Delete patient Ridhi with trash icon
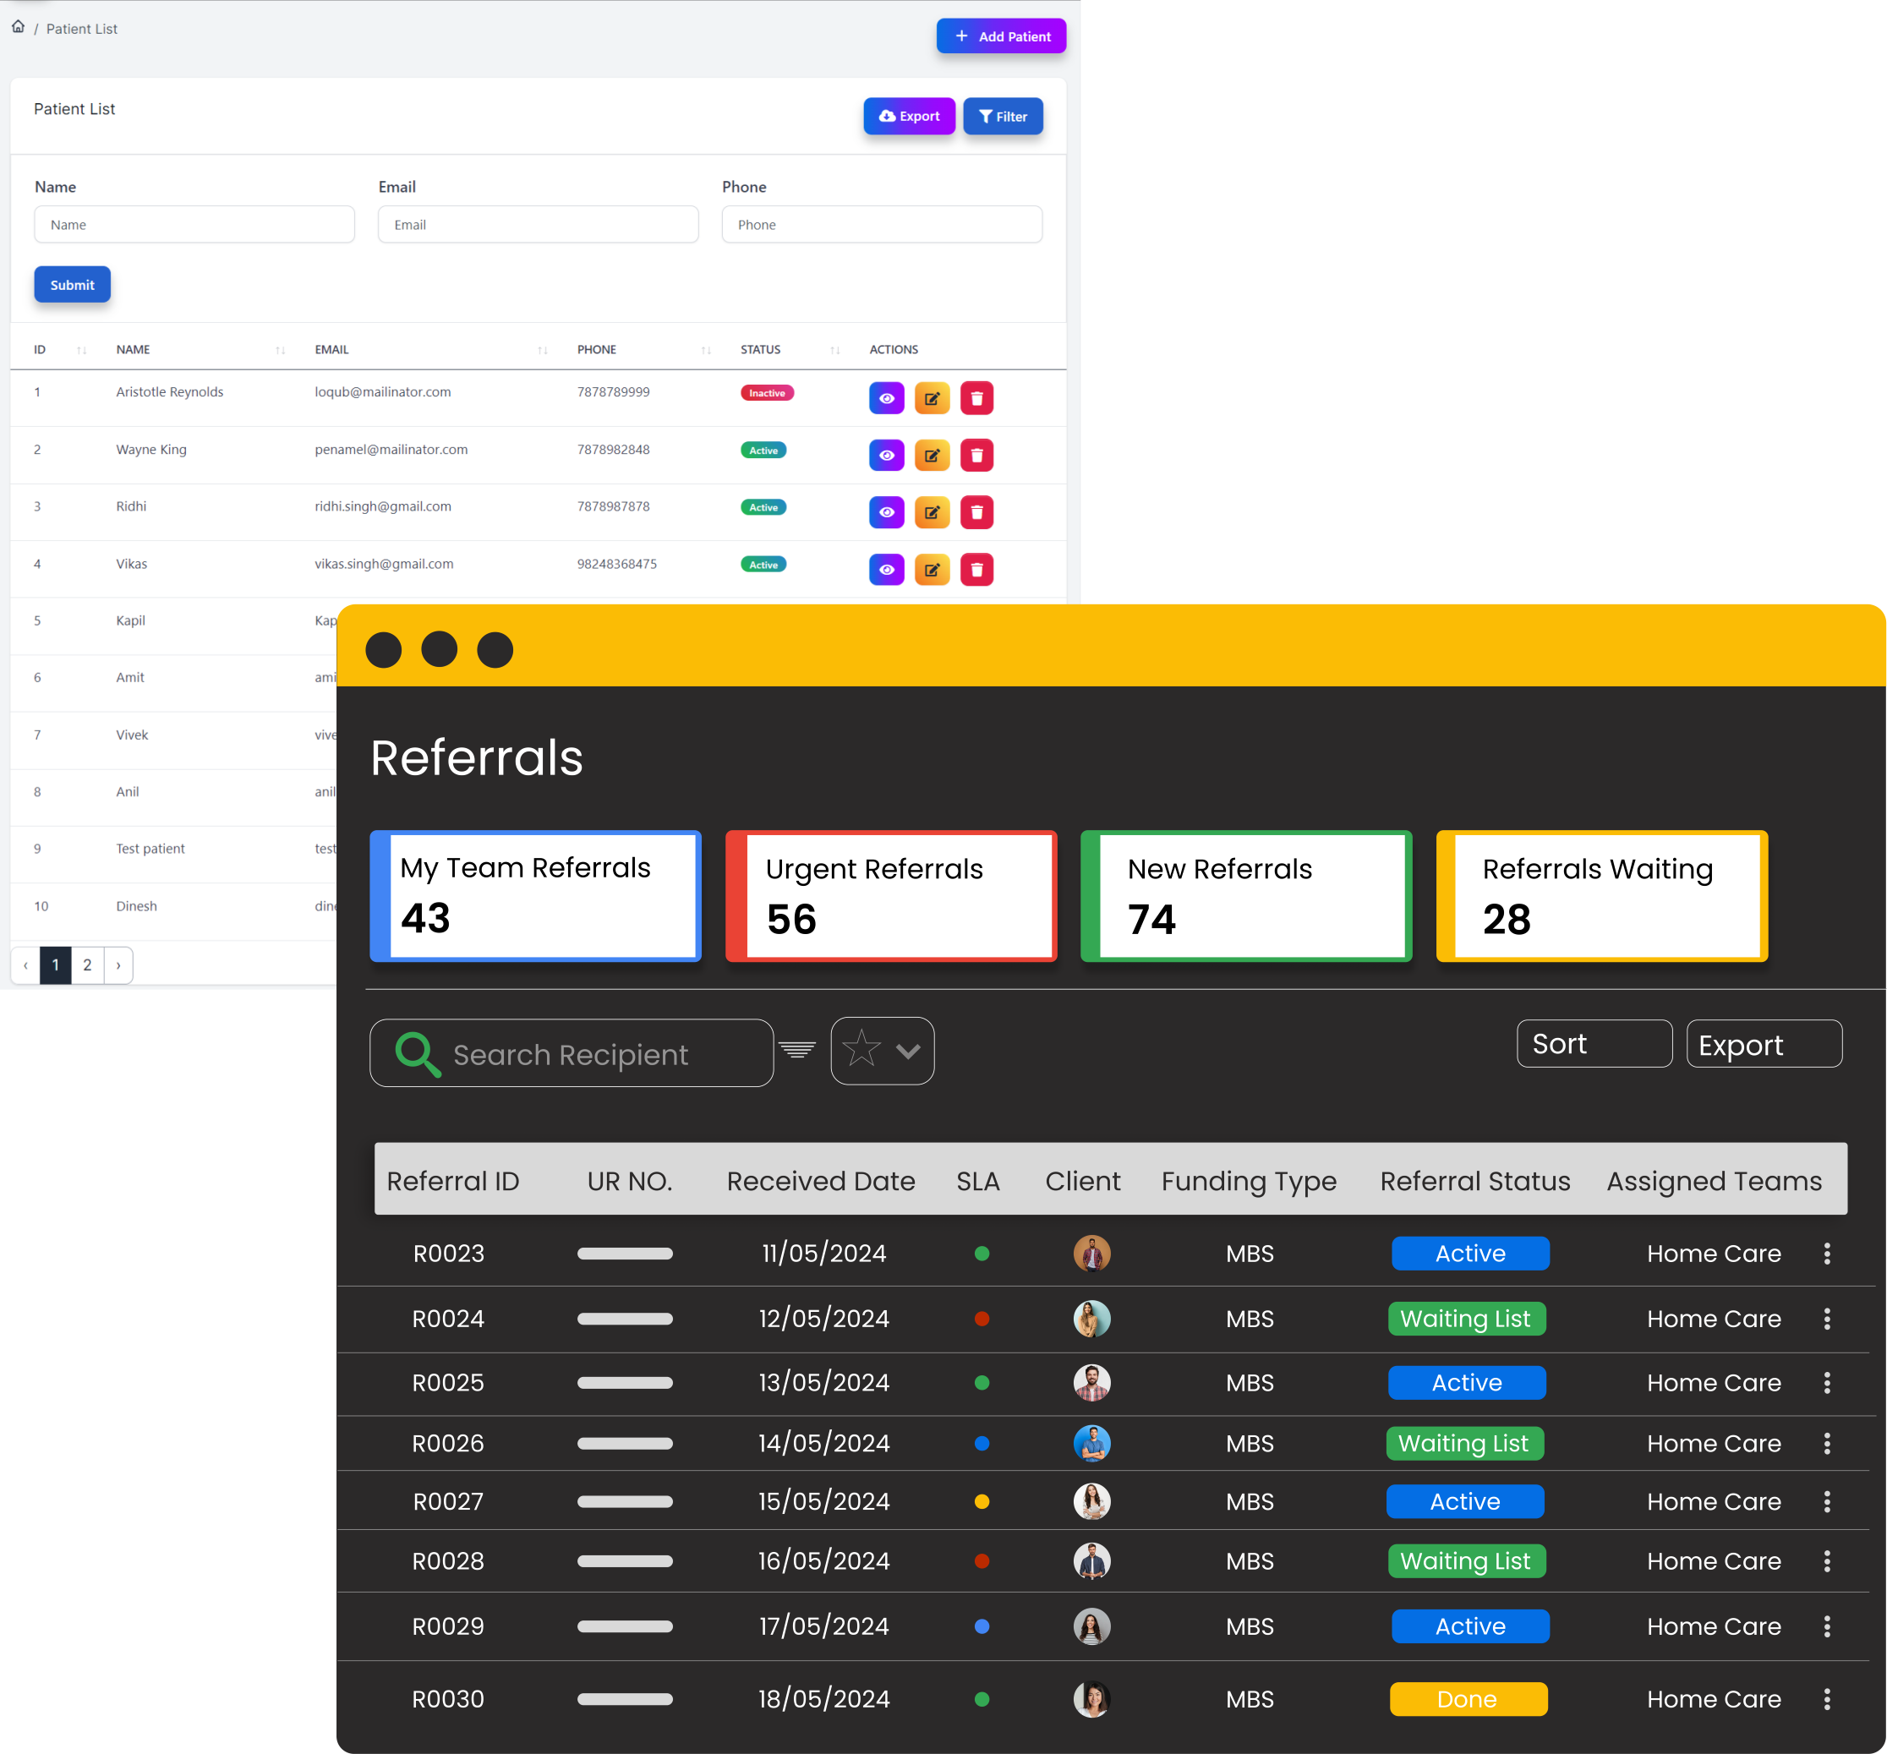The image size is (1887, 1754). [x=976, y=512]
